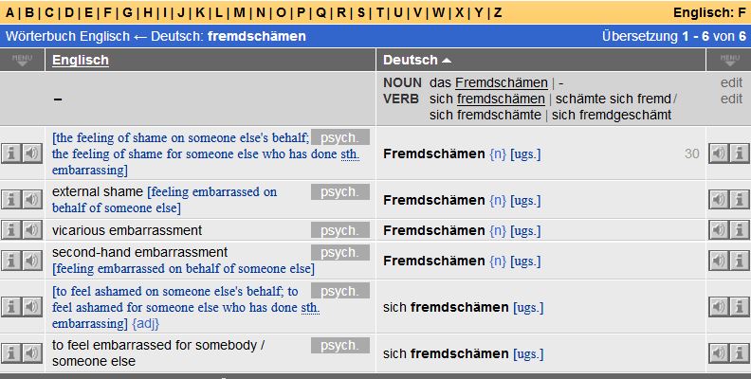Image resolution: width=751 pixels, height=379 pixels.
Task: Open right MENU dropdown in table header
Action: [x=729, y=61]
